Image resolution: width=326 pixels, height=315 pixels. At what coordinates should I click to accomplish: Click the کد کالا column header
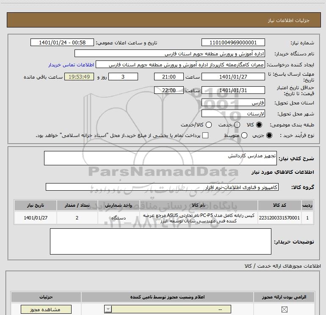279,205
